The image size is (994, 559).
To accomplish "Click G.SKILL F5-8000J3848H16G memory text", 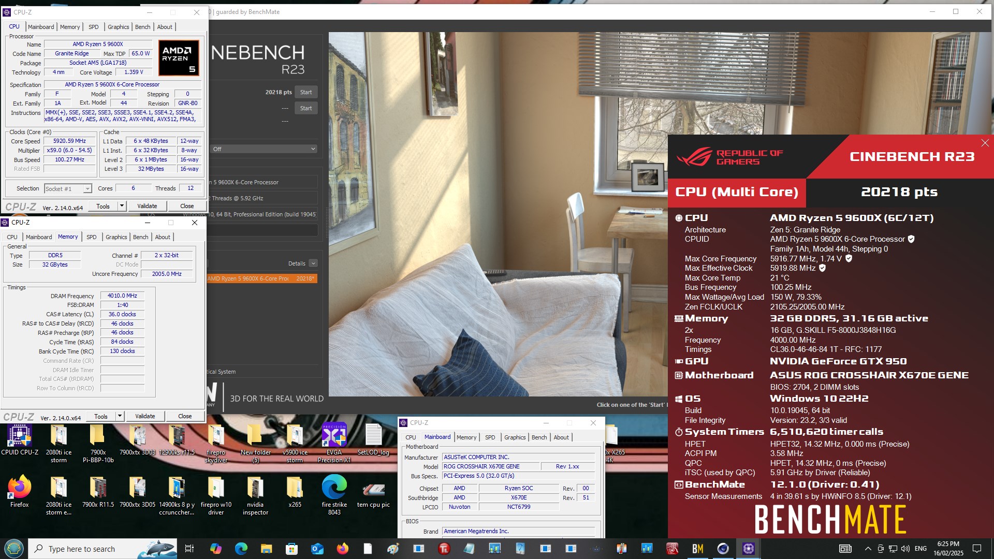I will point(833,330).
